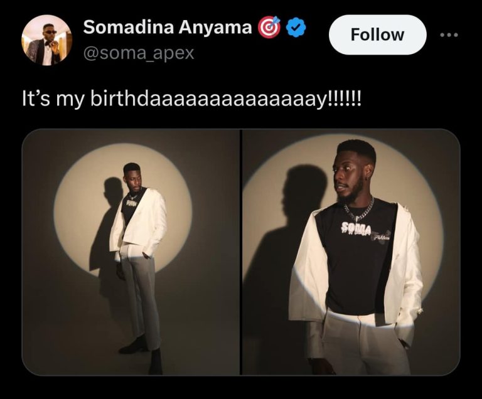Click the birthday tweet text
Viewport: 482px width, 399px height.
pyautogui.click(x=191, y=99)
